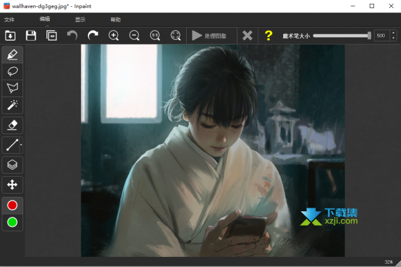Expand the line tool options arrow
This screenshot has width=401, height=267.
[x=21, y=145]
